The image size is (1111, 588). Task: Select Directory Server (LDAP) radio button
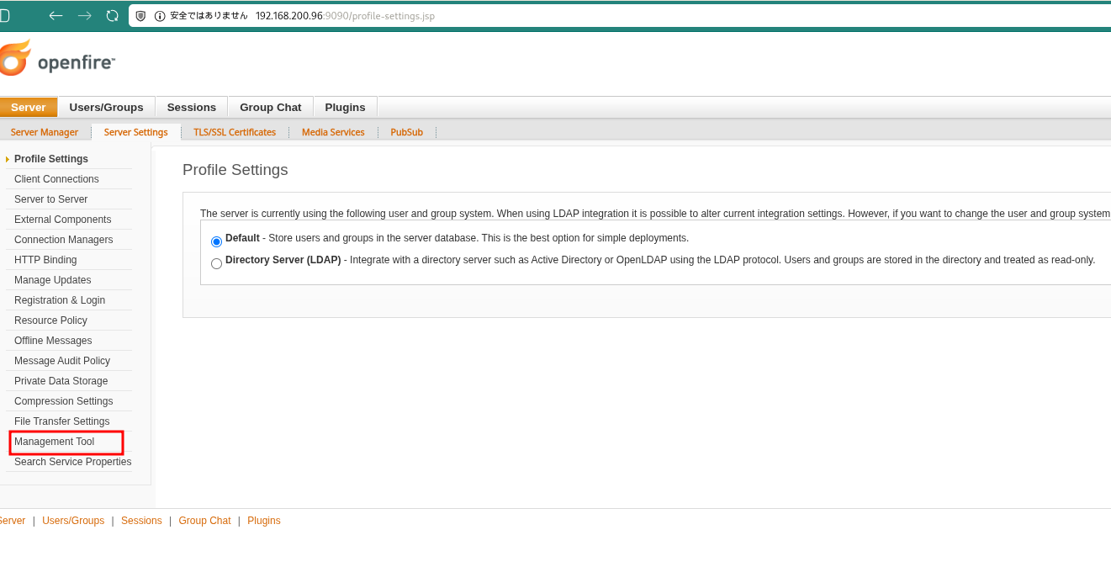coord(217,263)
